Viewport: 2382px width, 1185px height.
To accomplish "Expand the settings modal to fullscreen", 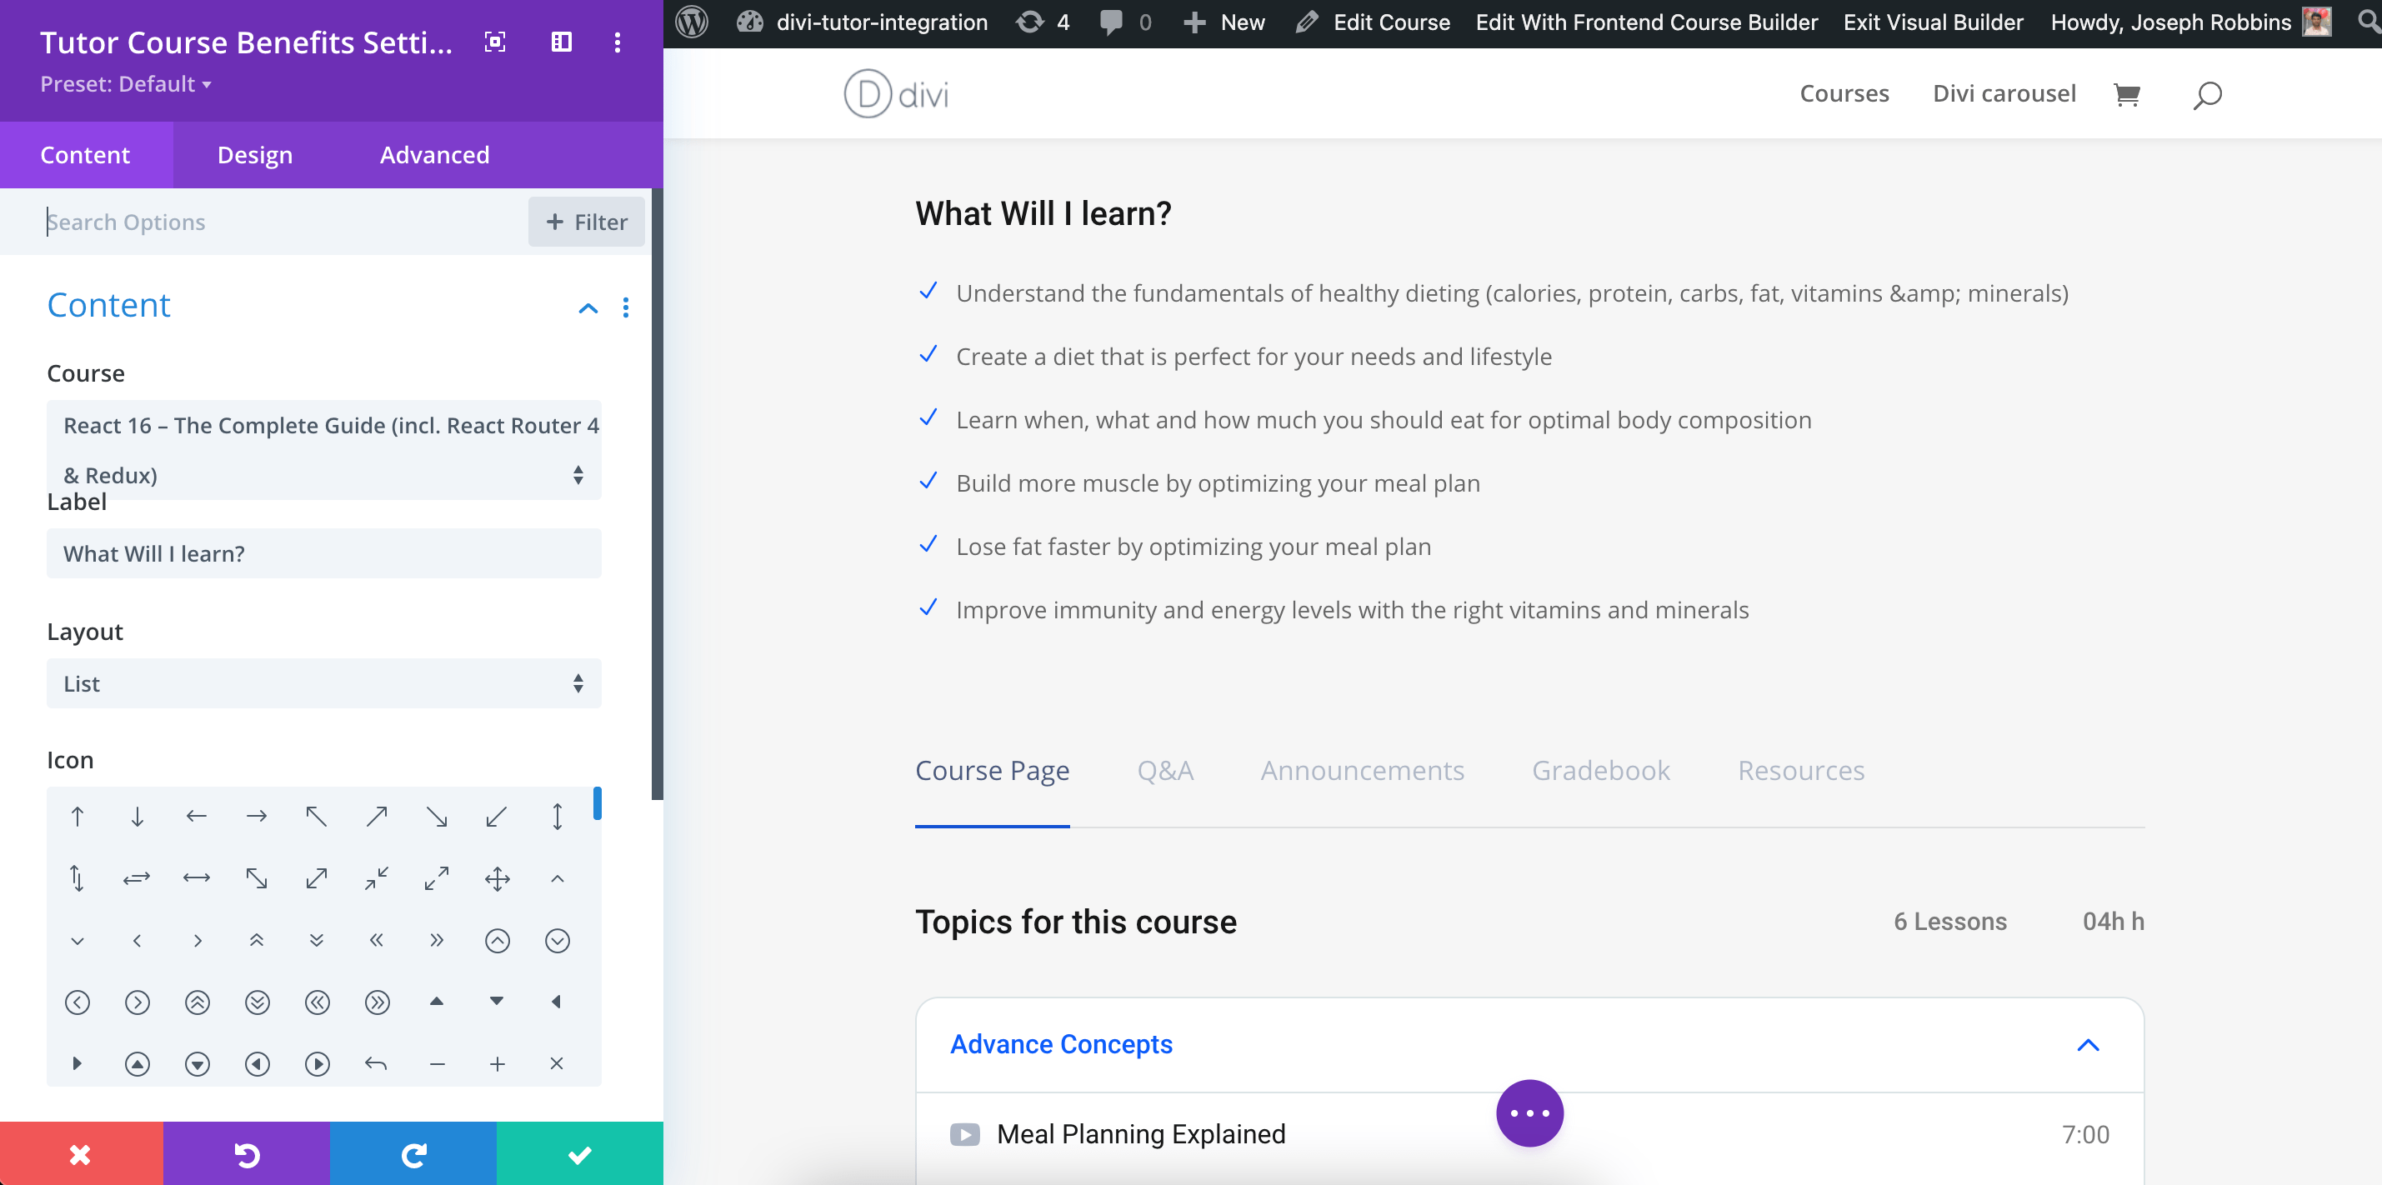I will click(x=496, y=42).
